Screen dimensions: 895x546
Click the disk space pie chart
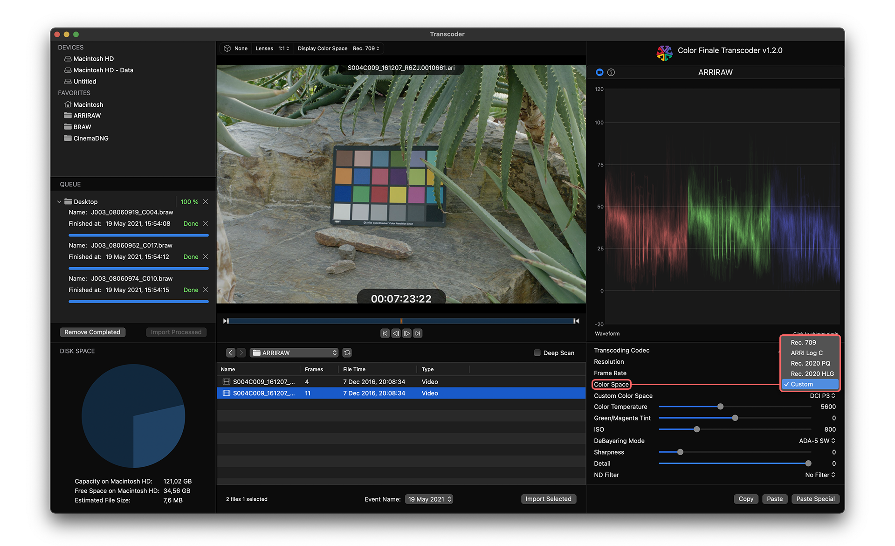coord(133,416)
